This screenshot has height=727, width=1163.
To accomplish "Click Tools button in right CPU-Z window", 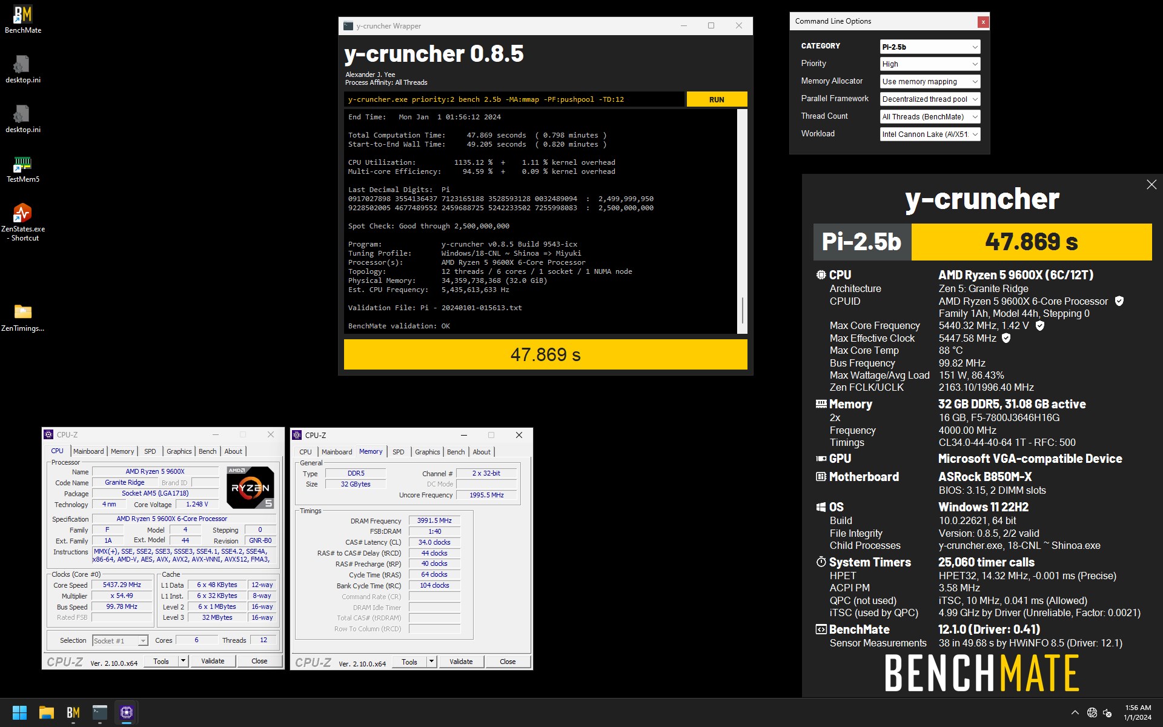I will tap(409, 662).
